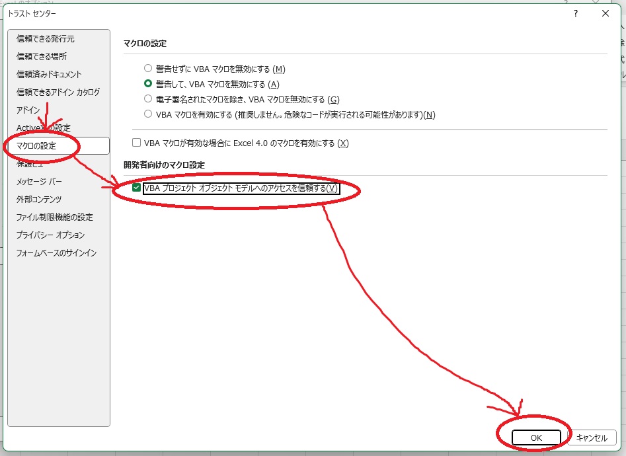The image size is (626, 456).
Task: Switch to 信頼済みドキュメント section
Action: pyautogui.click(x=49, y=75)
